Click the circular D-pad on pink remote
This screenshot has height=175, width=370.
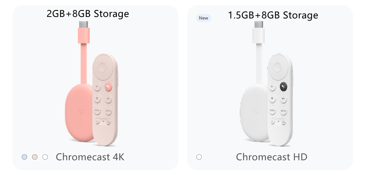click(102, 68)
